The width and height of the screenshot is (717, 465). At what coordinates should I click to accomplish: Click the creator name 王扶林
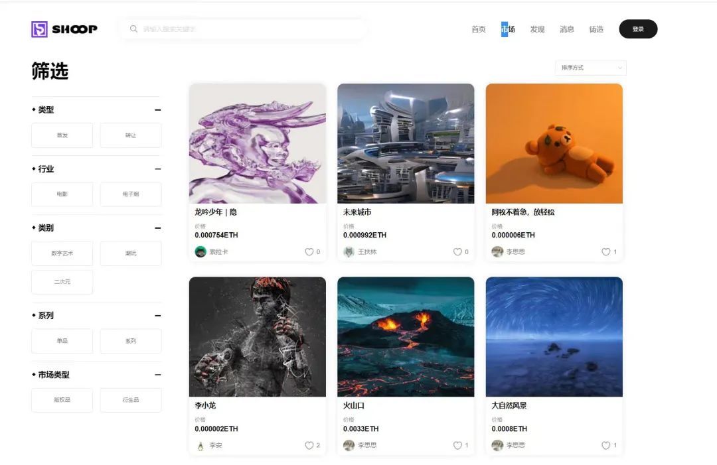click(x=367, y=251)
